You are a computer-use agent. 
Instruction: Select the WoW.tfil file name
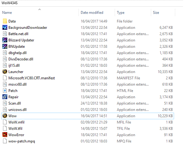pyautogui.click(x=16, y=128)
